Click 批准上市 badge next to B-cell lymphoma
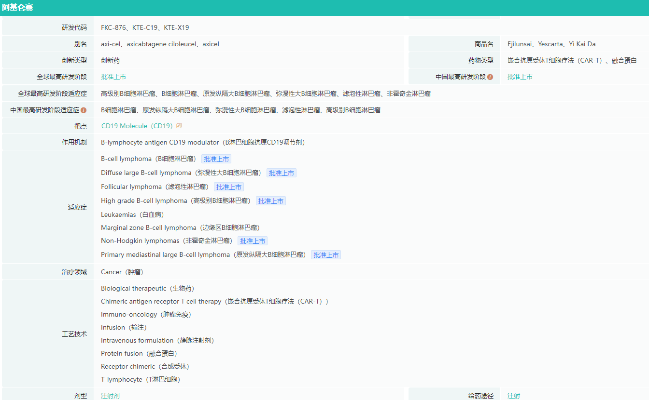Viewport: 649px width, 400px height. click(216, 159)
